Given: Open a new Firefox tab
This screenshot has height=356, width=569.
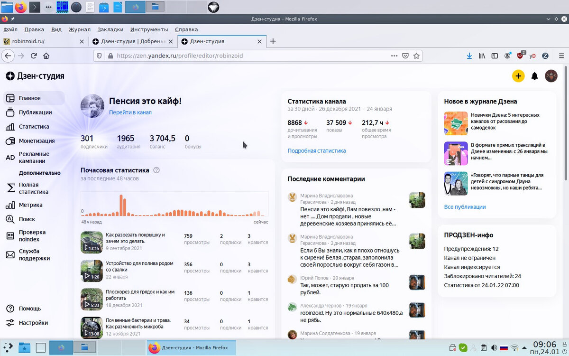Looking at the screenshot, I should tap(273, 41).
